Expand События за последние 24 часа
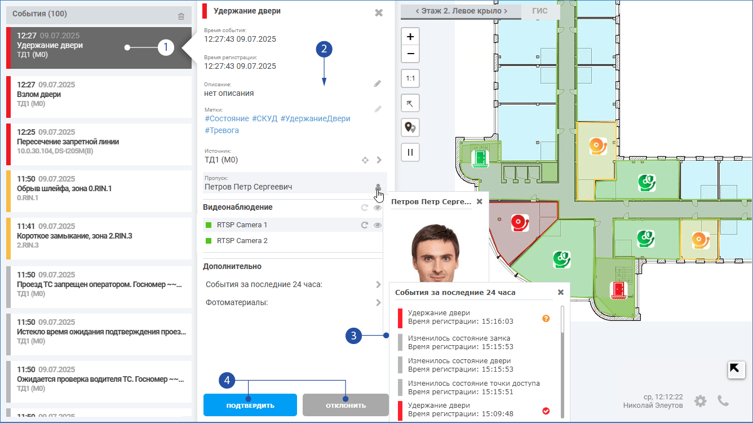753x423 pixels. [378, 285]
